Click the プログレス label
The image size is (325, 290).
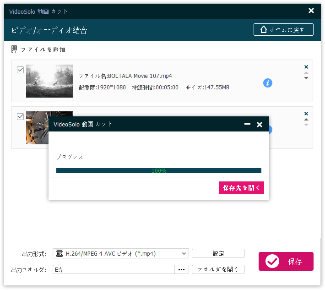click(x=70, y=157)
